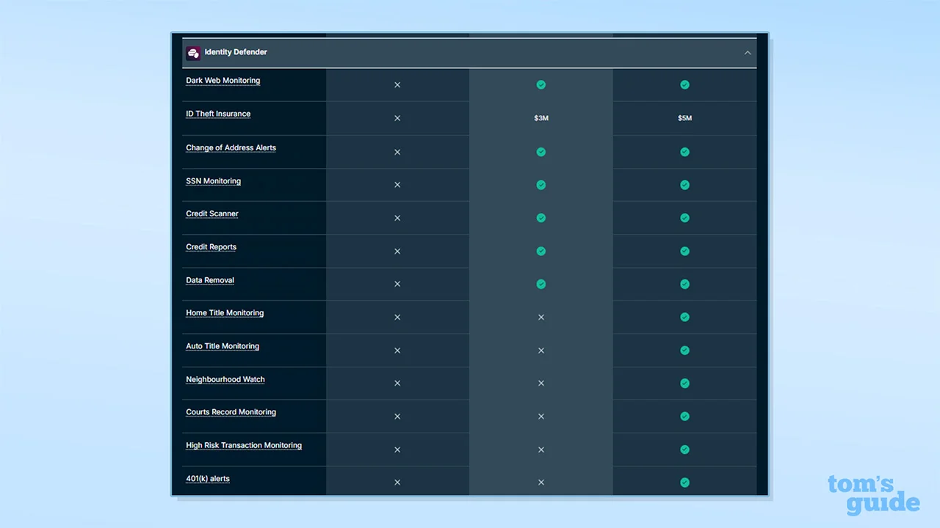Open the Dark Web Monitoring link
Viewport: 940px width, 528px height.
point(223,81)
